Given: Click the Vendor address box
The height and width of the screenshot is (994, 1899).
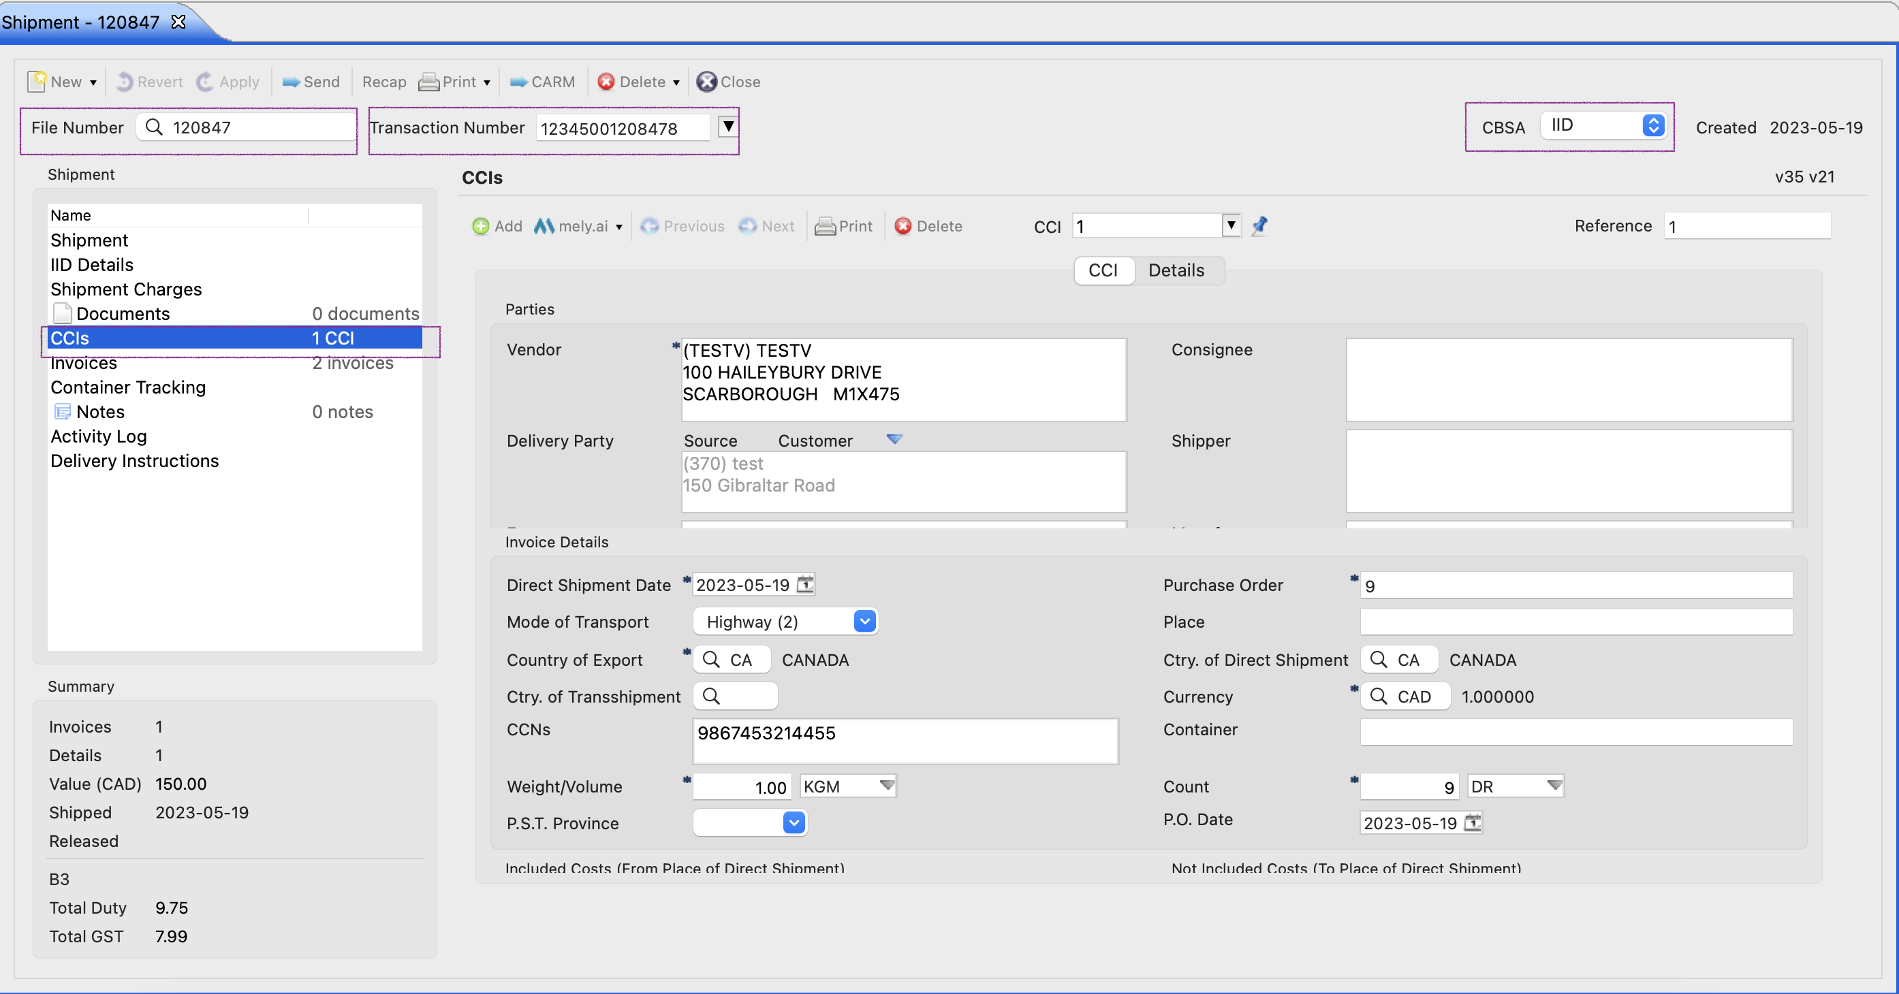Looking at the screenshot, I should (904, 379).
